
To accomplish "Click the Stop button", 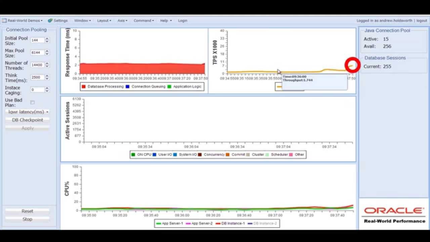I will pyautogui.click(x=28, y=219).
